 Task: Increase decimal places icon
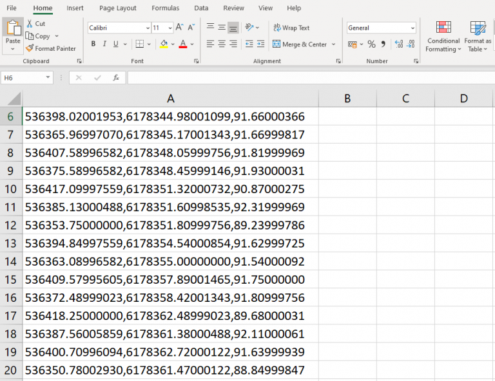(399, 44)
